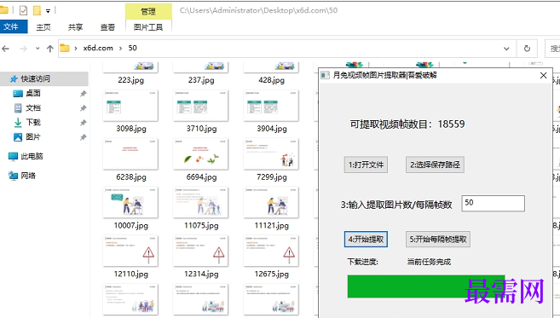Click the 223.jpg file name
This screenshot has height=318, width=560.
pyautogui.click(x=130, y=80)
